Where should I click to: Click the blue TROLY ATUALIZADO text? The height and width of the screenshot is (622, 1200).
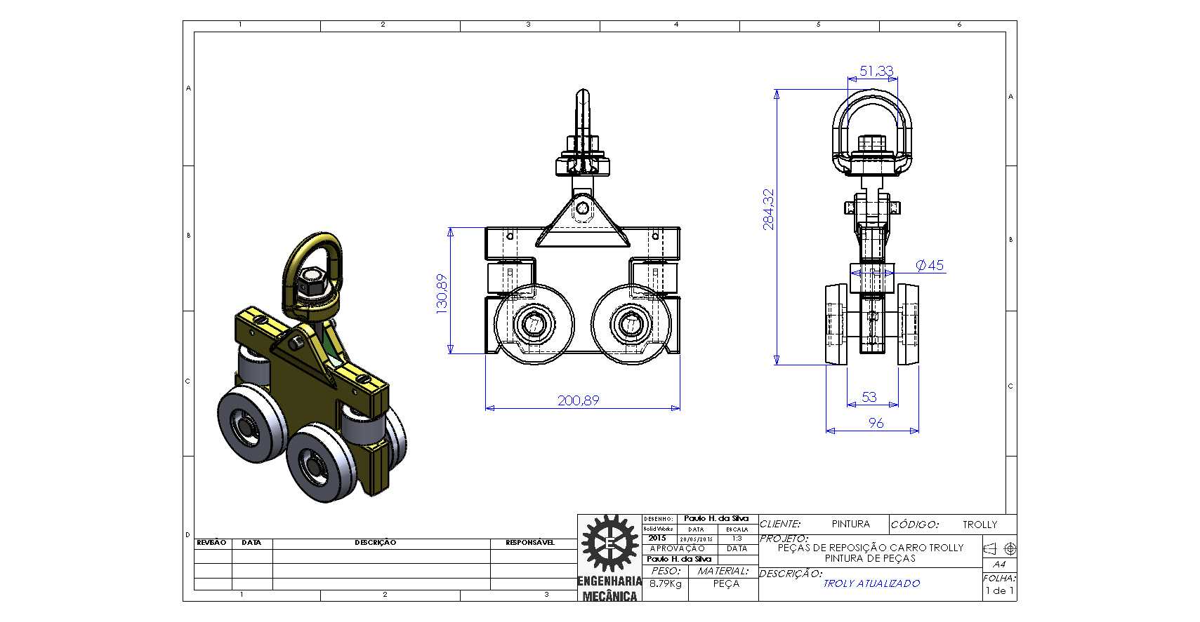point(871,583)
